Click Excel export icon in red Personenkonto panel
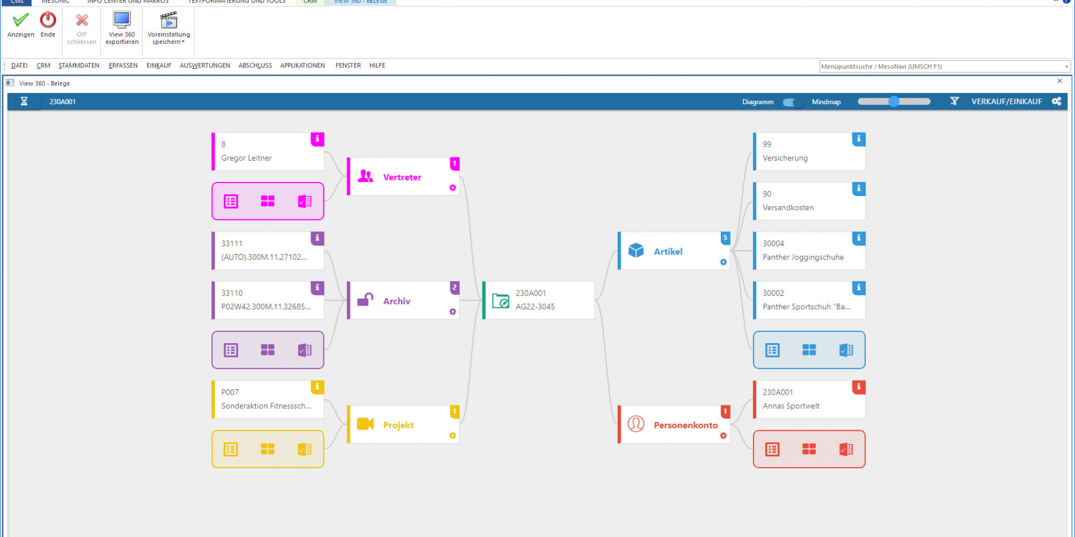 tap(846, 449)
